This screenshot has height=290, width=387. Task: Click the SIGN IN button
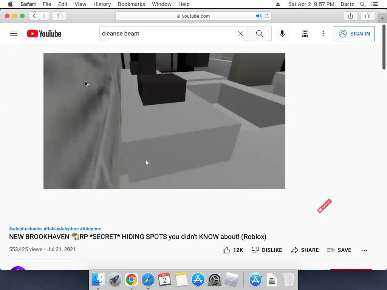[354, 34]
